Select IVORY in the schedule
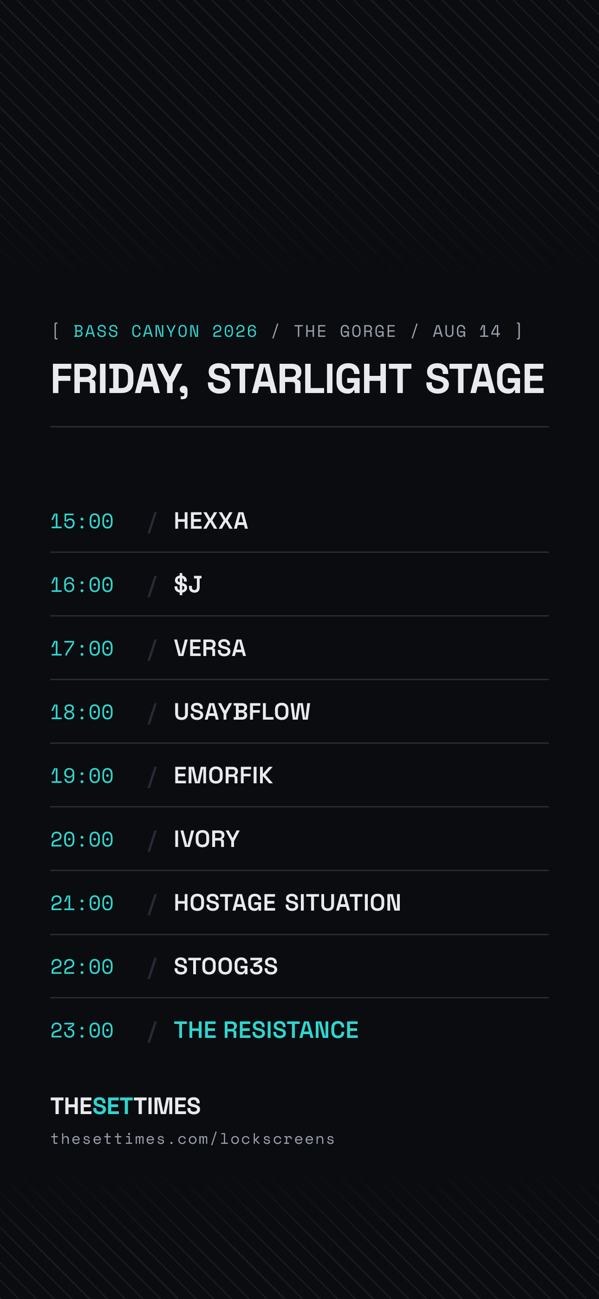 click(x=207, y=839)
